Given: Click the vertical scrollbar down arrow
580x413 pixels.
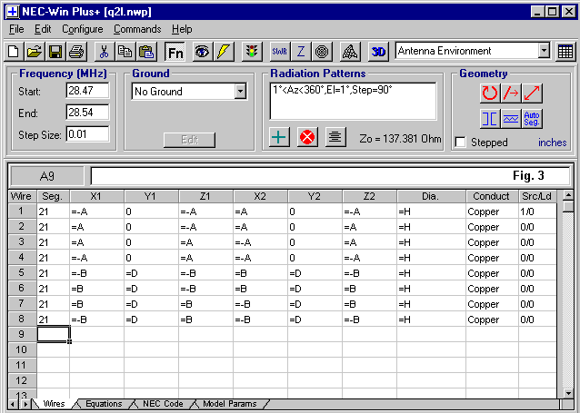Looking at the screenshot, I should (568, 391).
